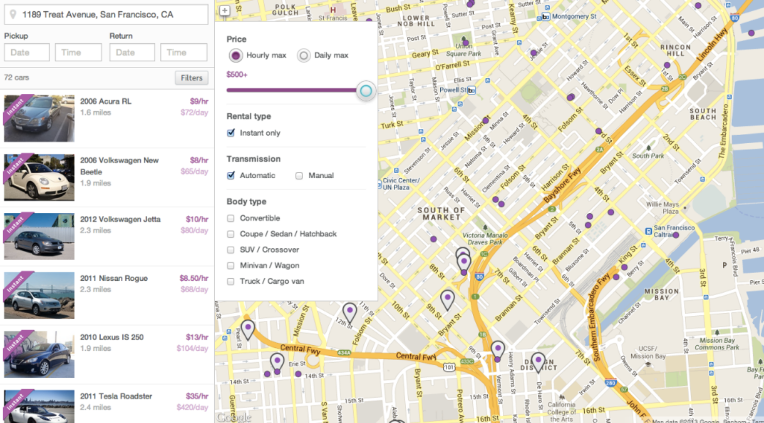Viewport: 764px width, 423px height.
Task: Click Volkswagen Jetta car thumbnail
Action: coord(39,236)
